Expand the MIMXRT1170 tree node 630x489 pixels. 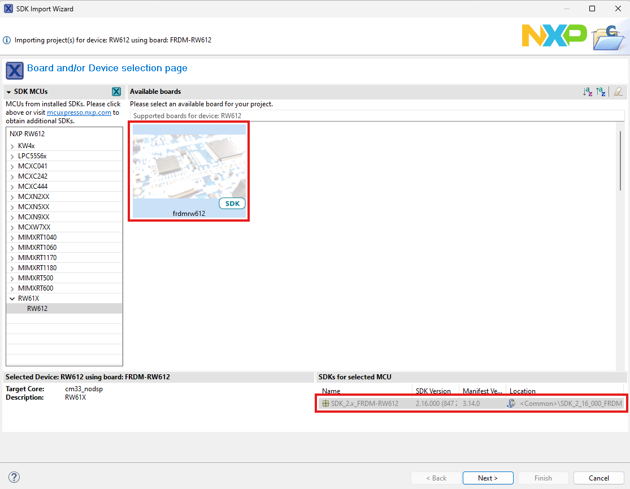pos(12,258)
